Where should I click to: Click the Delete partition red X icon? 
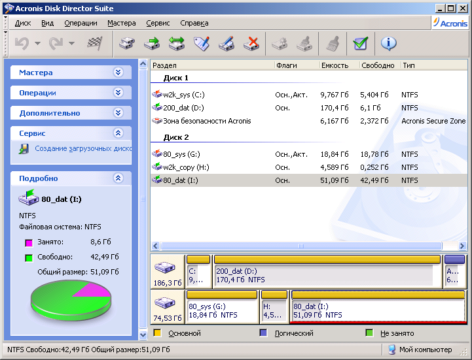click(x=251, y=44)
